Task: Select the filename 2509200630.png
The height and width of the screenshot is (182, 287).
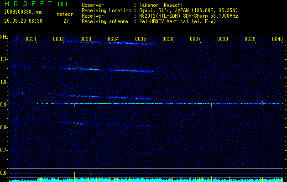Action: [23, 12]
